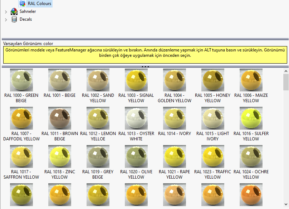This screenshot has height=209, width=289.
Task: Select the RAL Colours folder icon
Action: [23, 4]
